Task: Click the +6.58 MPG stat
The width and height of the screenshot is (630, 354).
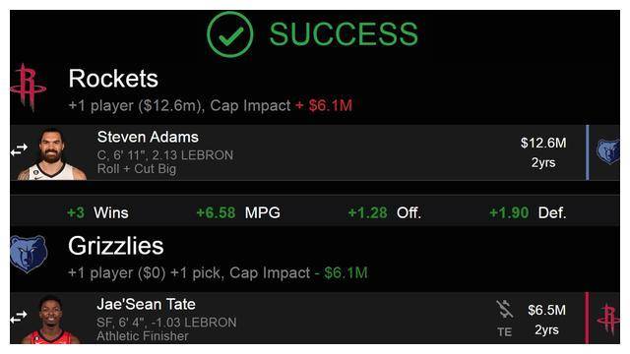Action: point(238,212)
